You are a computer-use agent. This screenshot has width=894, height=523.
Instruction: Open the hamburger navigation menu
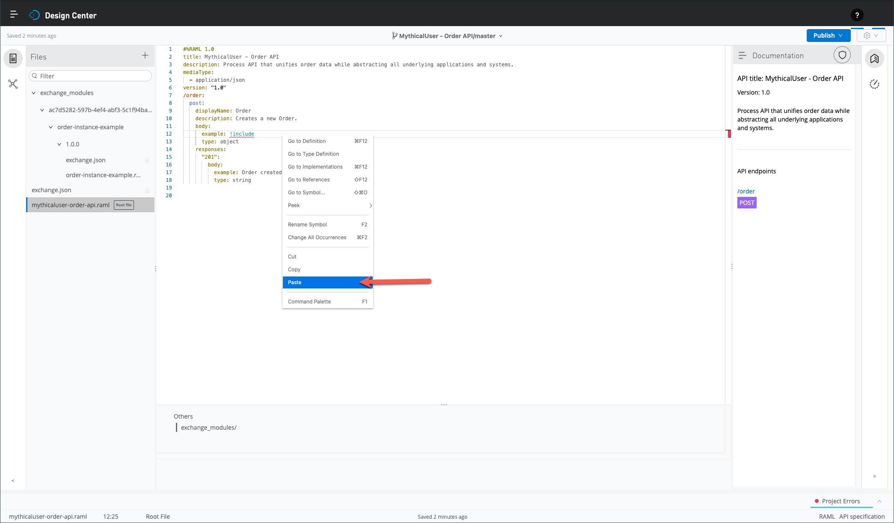coord(14,15)
